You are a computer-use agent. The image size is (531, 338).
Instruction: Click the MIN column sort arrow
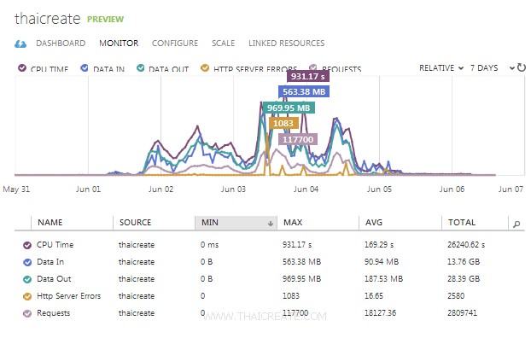click(x=271, y=223)
